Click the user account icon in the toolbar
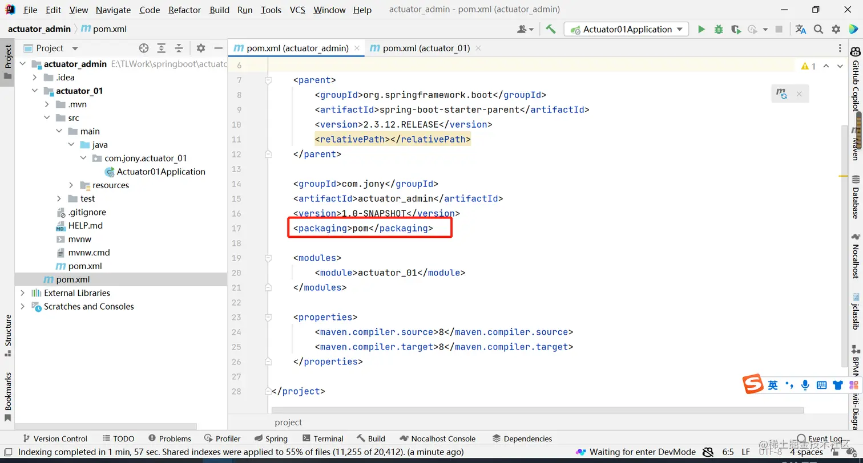Viewport: 863px width, 463px height. pos(525,29)
